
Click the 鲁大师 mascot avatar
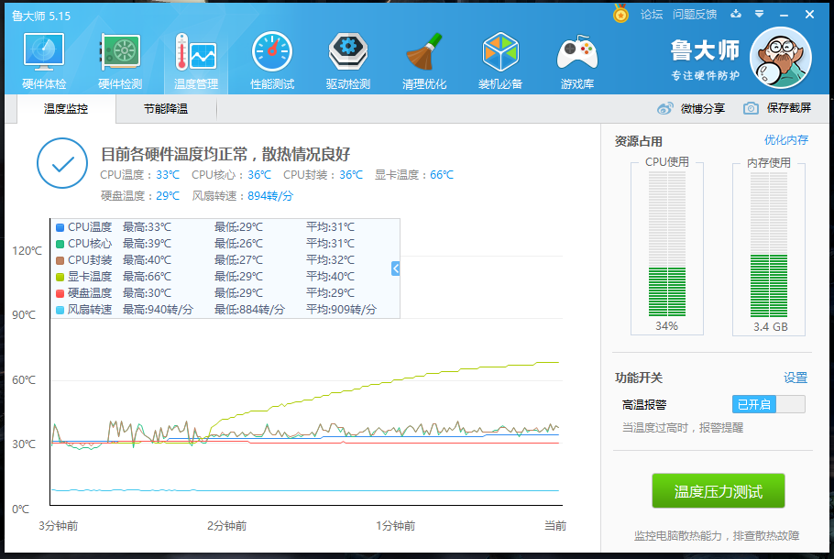(x=780, y=58)
